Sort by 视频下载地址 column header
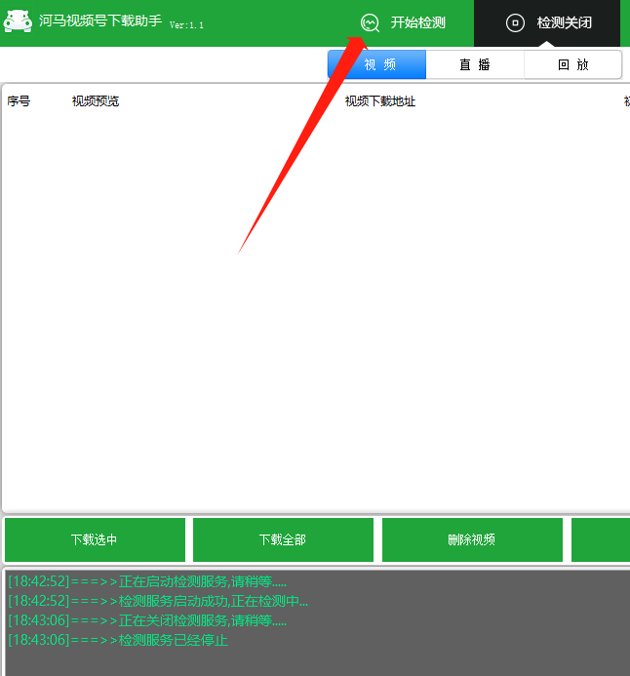This screenshot has height=676, width=630. click(379, 101)
